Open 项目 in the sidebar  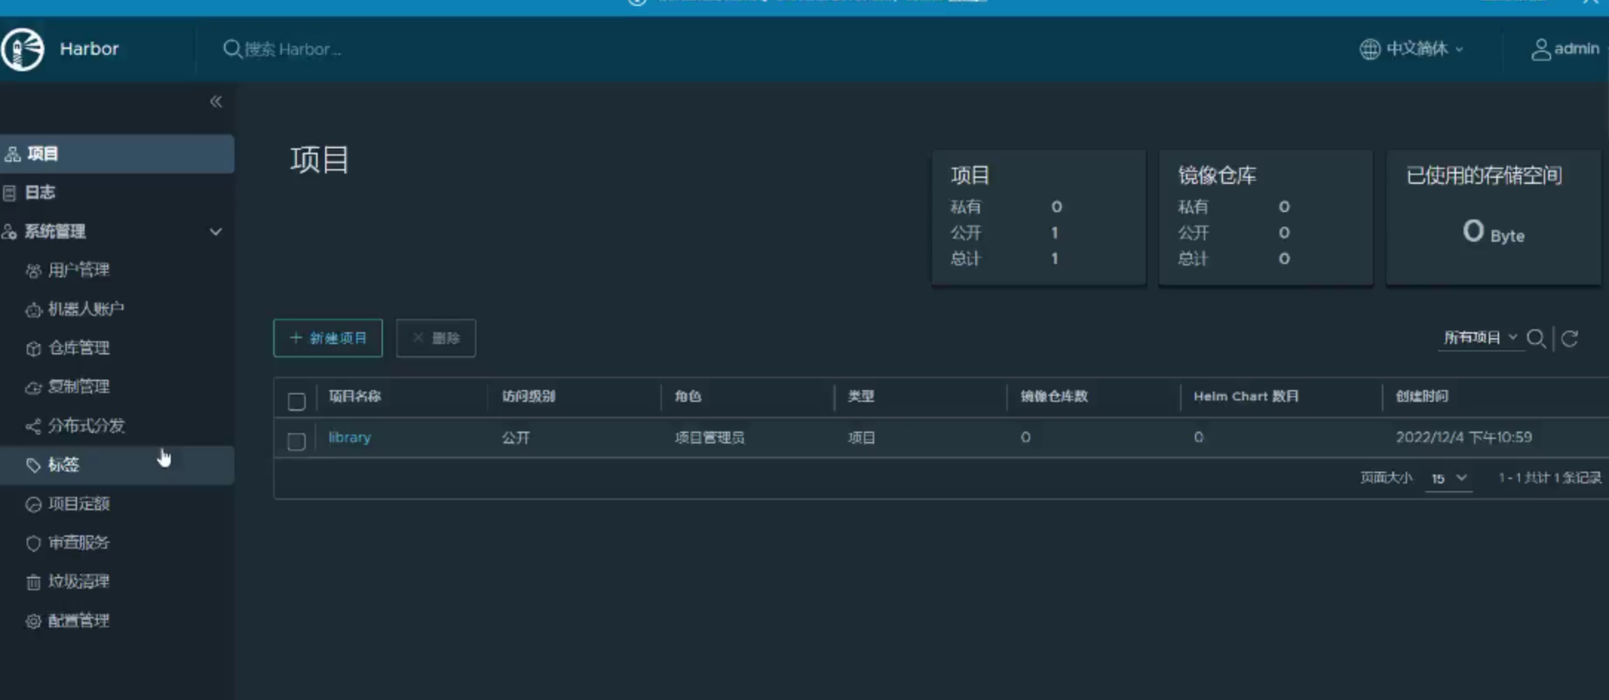tap(117, 154)
